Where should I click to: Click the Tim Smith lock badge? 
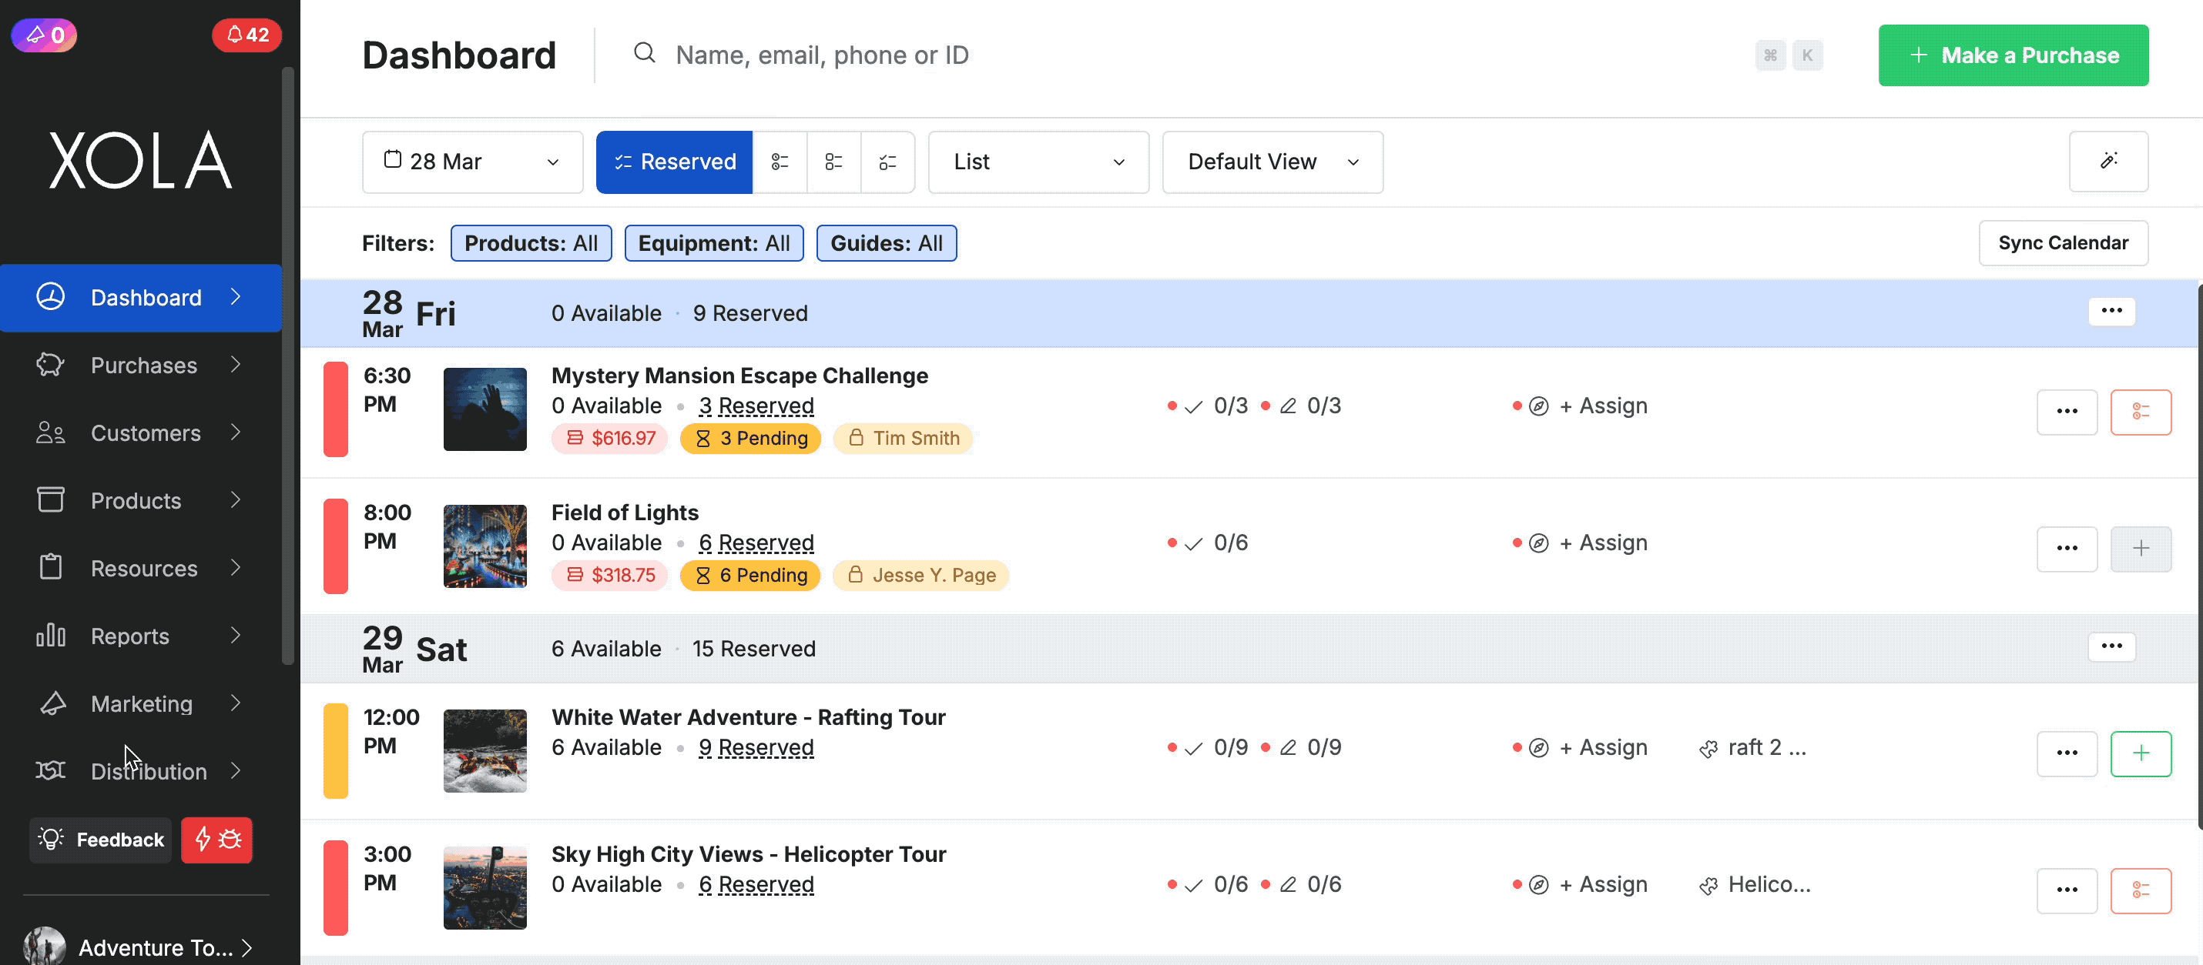coord(903,439)
